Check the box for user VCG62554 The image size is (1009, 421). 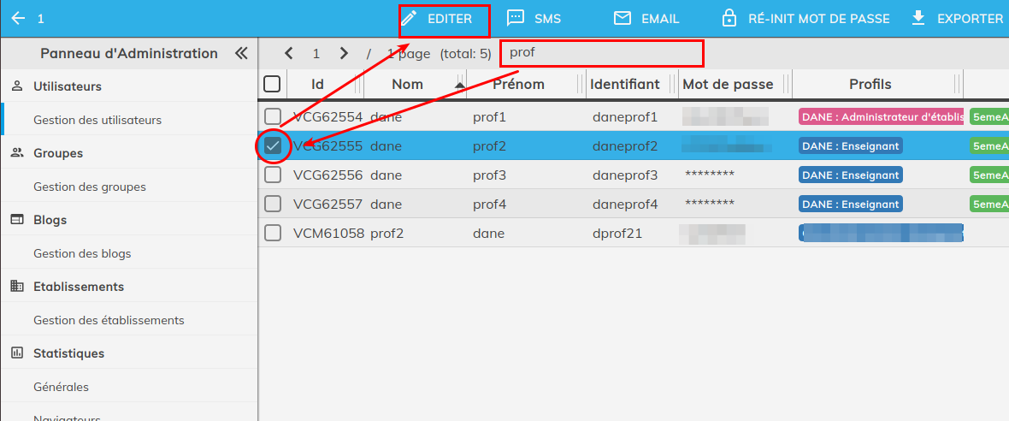point(273,116)
